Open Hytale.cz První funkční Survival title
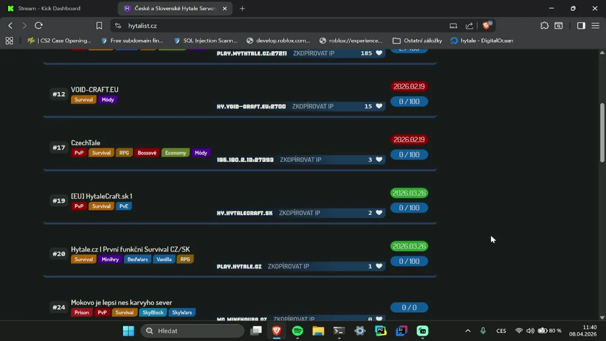This screenshot has width=606, height=341. [x=131, y=249]
